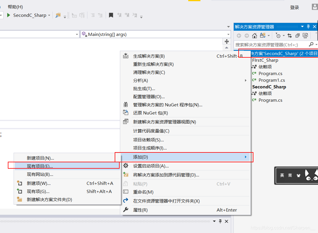The image size is (318, 233).
Task: Click Solution Explorer back arrow
Action: (x=239, y=36)
